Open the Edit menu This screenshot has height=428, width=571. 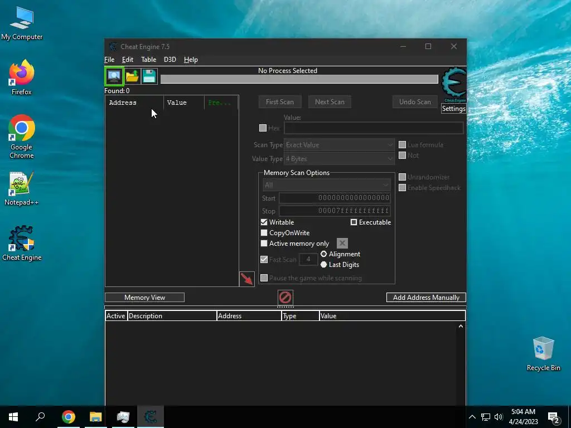point(128,60)
